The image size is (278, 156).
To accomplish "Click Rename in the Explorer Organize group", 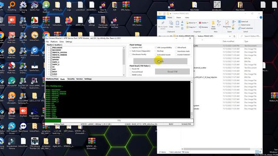I will point(203,27).
